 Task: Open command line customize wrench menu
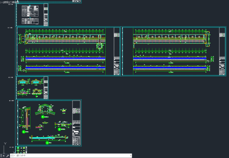[x=7, y=156]
